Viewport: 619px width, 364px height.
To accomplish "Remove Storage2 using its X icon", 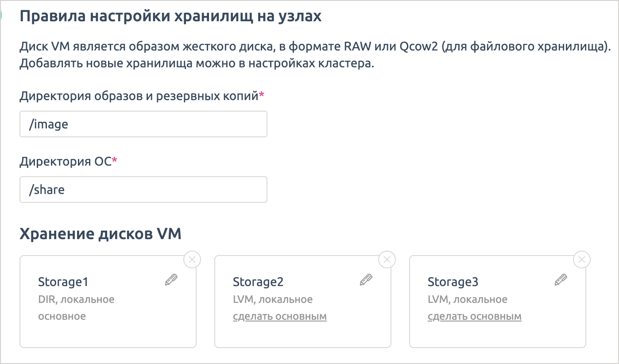I will pyautogui.click(x=387, y=260).
